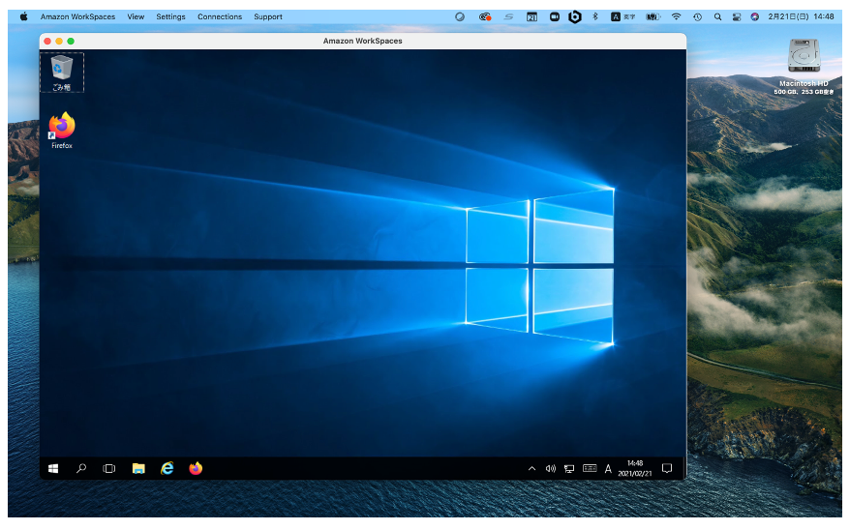Screen dimensions: 850x530
Task: Open touch keyboard tray icon
Action: coord(590,468)
